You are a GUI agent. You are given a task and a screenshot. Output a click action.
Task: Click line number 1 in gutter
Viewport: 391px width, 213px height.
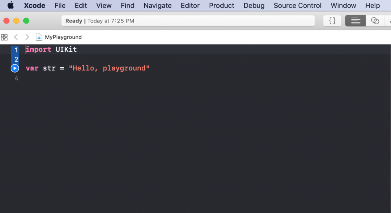(16, 50)
